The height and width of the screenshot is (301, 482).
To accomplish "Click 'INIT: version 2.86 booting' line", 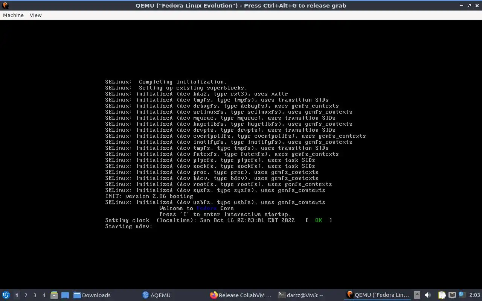I will click(x=149, y=196).
